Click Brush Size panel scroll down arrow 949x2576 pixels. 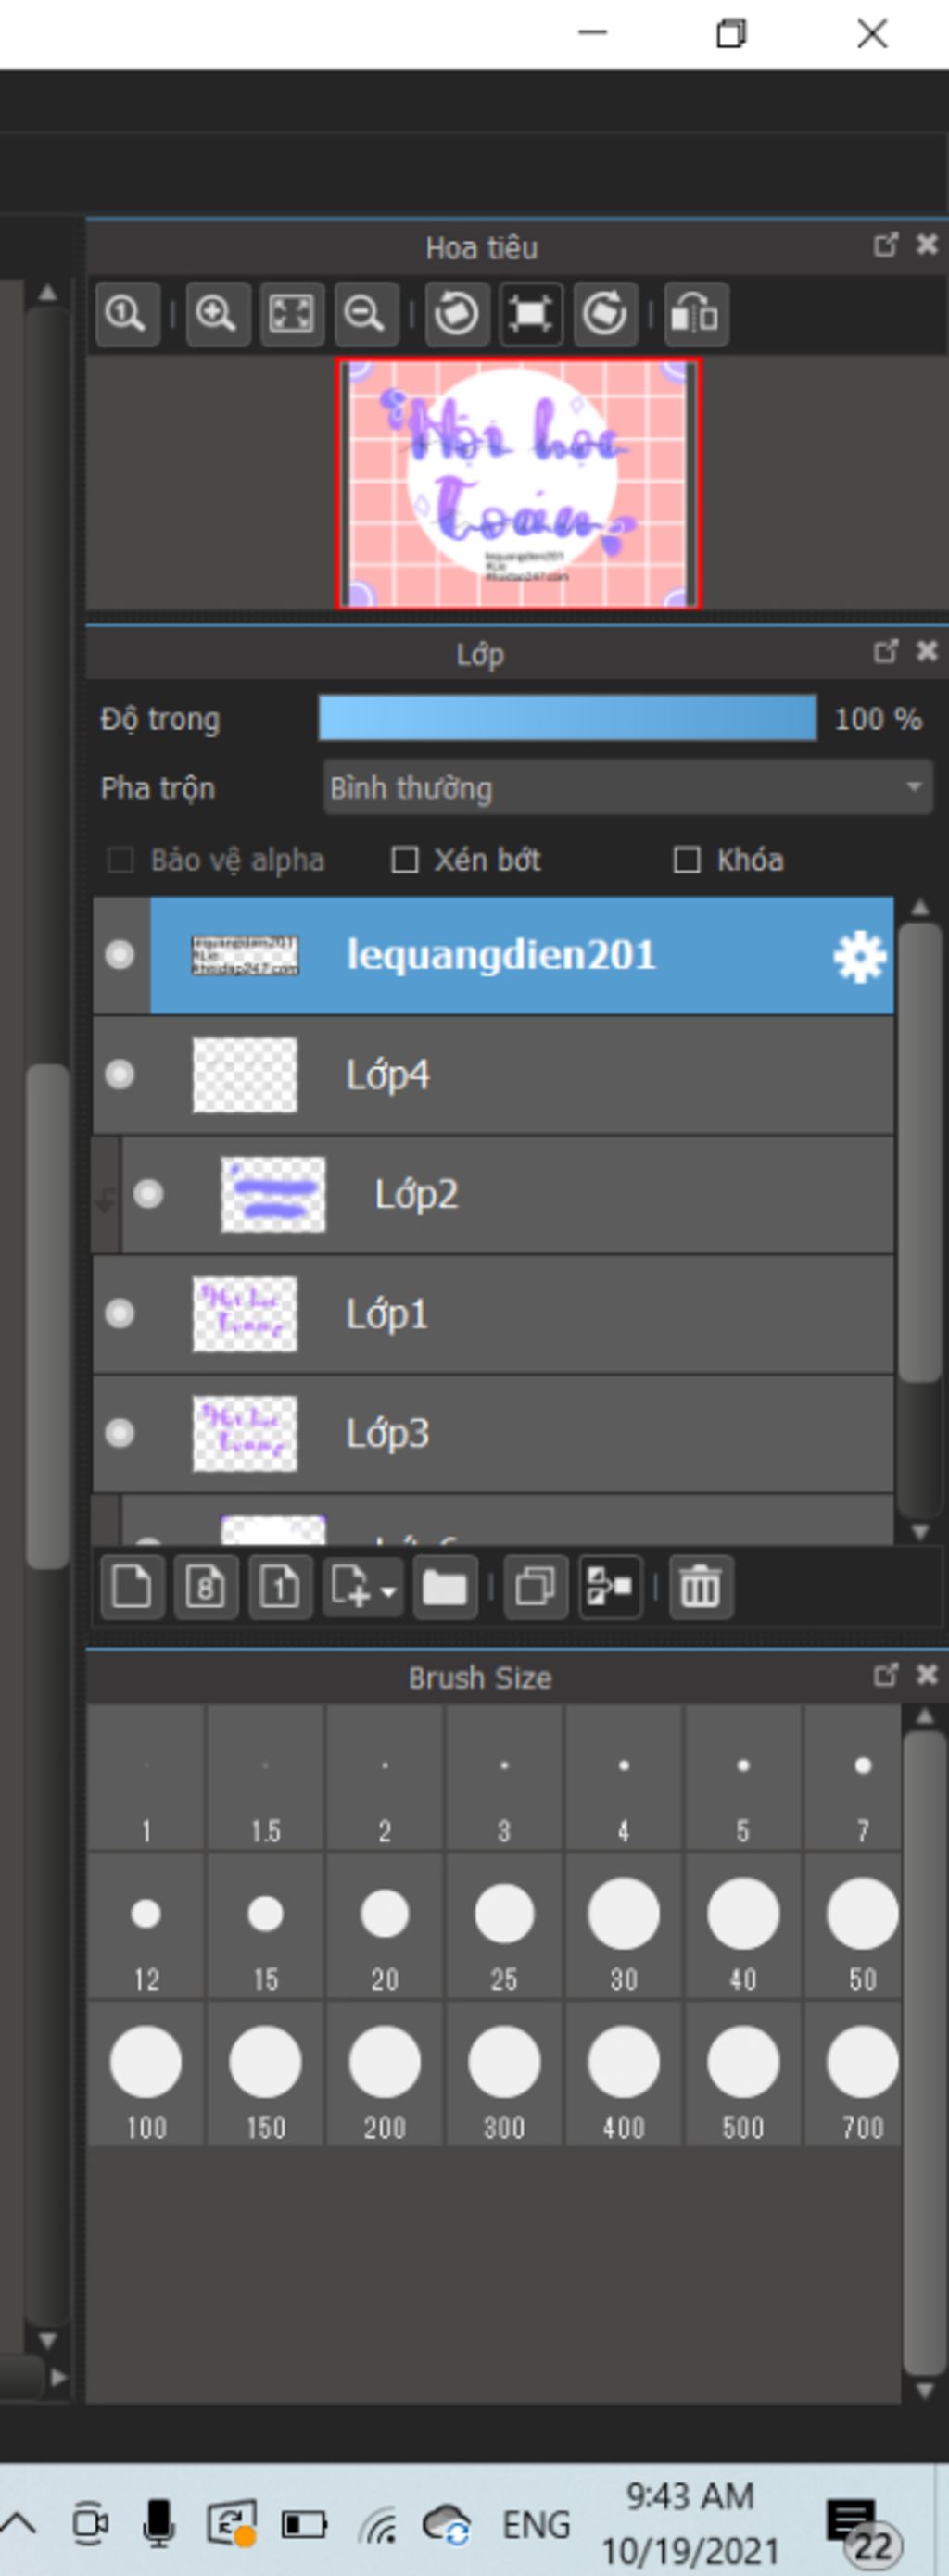tap(926, 2391)
